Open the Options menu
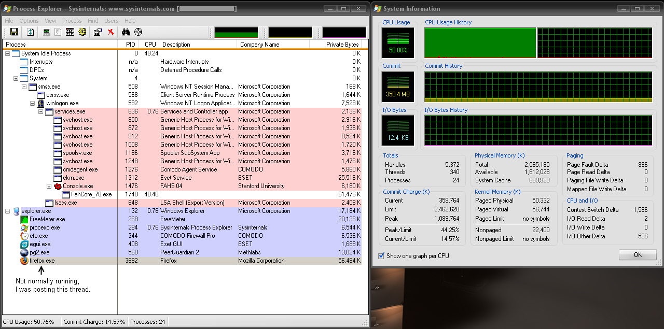This screenshot has width=664, height=329. click(29, 21)
